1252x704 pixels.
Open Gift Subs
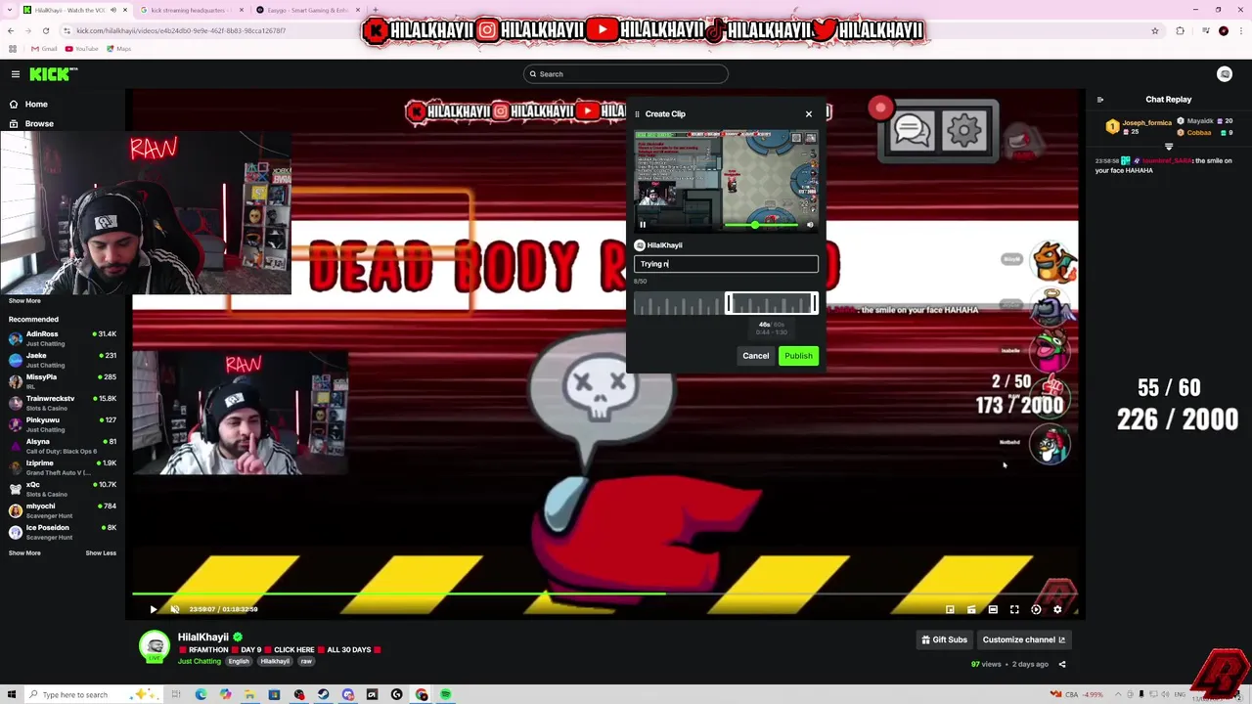(x=944, y=639)
